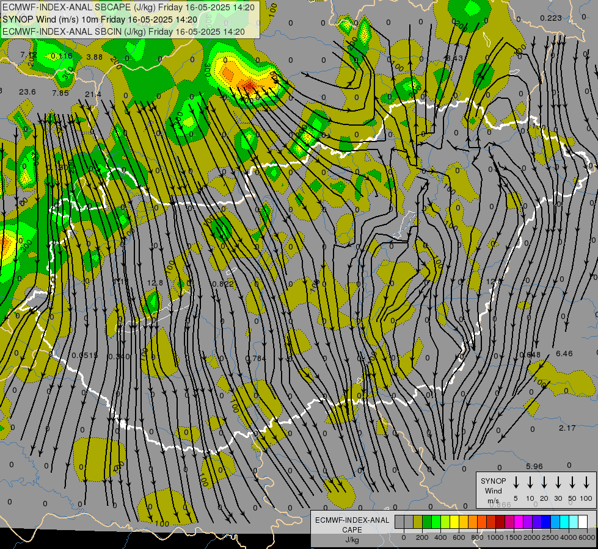
Task: Click the SBCIN title line
Action: [123, 32]
